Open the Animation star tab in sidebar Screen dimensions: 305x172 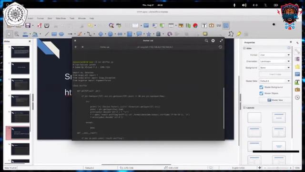pyautogui.click(x=297, y=67)
